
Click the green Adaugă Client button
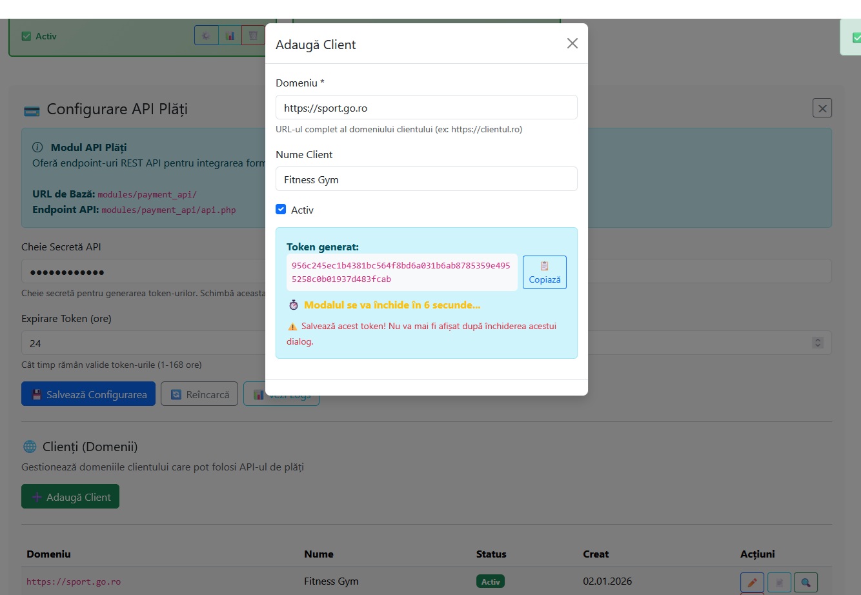pyautogui.click(x=70, y=497)
